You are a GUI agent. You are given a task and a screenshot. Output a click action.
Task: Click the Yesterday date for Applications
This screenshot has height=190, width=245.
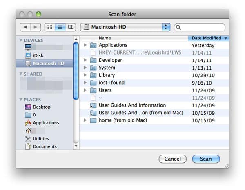pos(203,45)
